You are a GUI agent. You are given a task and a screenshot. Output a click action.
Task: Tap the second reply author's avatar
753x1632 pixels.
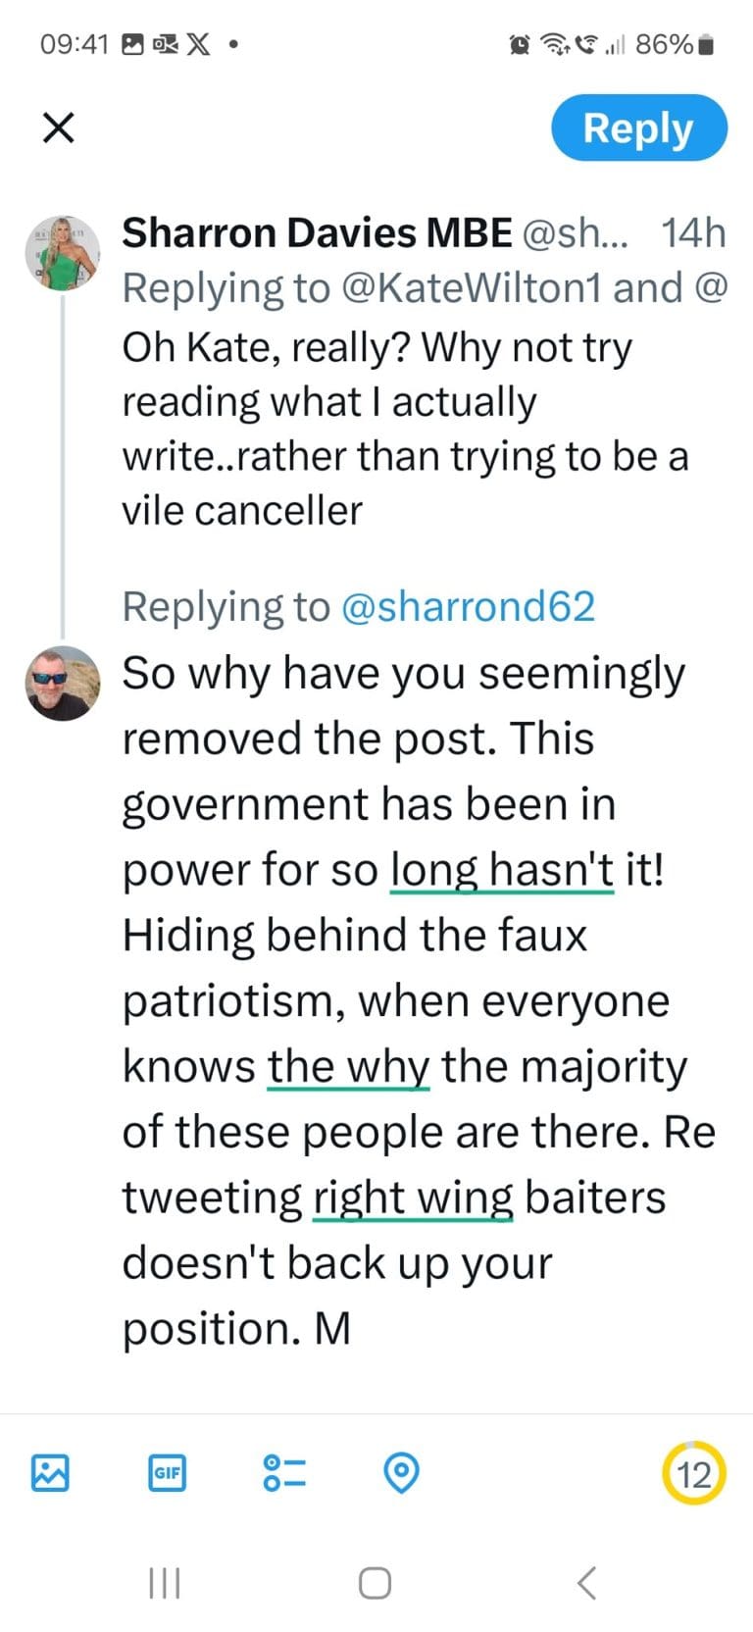click(x=62, y=684)
